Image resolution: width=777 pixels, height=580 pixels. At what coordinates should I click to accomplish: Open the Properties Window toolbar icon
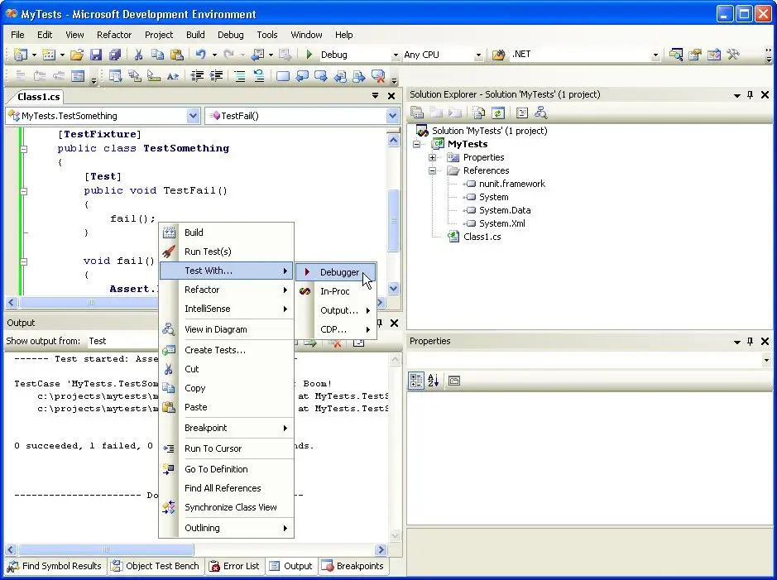[695, 55]
